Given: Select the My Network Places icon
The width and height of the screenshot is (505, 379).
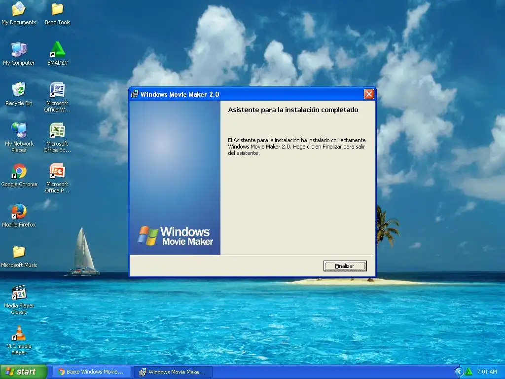Looking at the screenshot, I should (x=19, y=138).
